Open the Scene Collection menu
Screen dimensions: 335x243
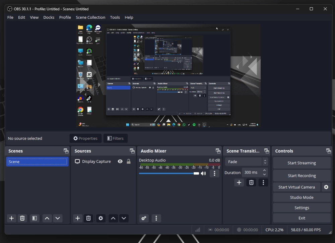[90, 17]
